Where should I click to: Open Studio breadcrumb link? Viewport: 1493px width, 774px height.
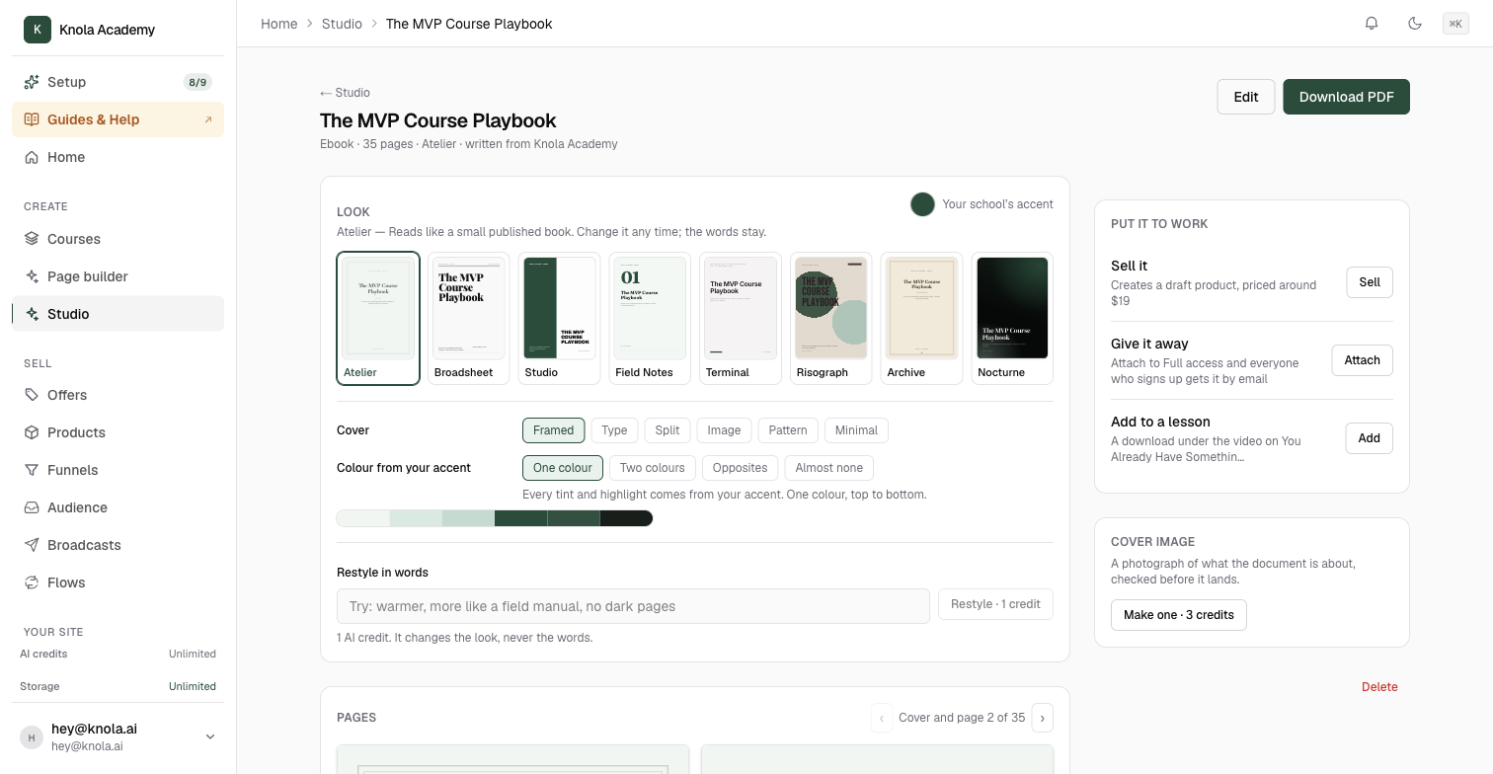[342, 24]
